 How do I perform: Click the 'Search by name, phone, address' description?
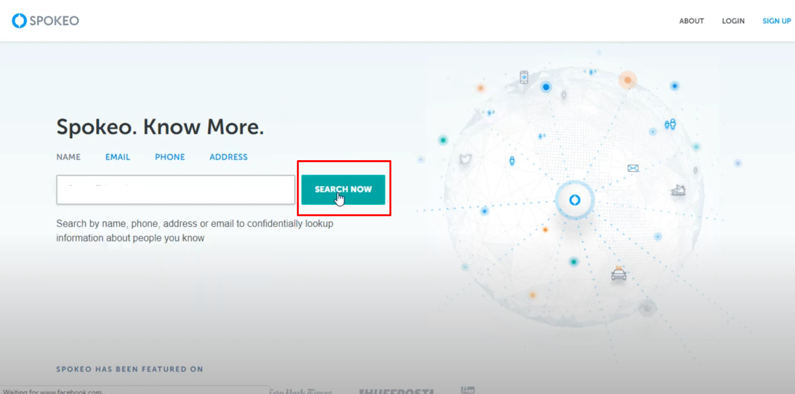click(x=195, y=231)
